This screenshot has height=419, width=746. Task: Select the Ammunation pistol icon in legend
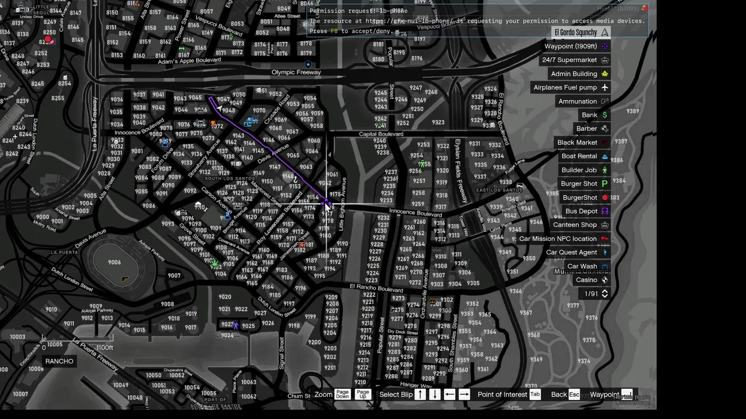(605, 101)
